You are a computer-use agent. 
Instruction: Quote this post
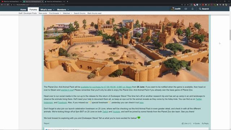point(196,123)
